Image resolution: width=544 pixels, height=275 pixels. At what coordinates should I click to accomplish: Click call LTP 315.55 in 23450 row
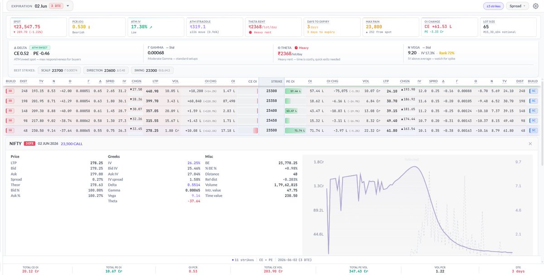point(152,121)
